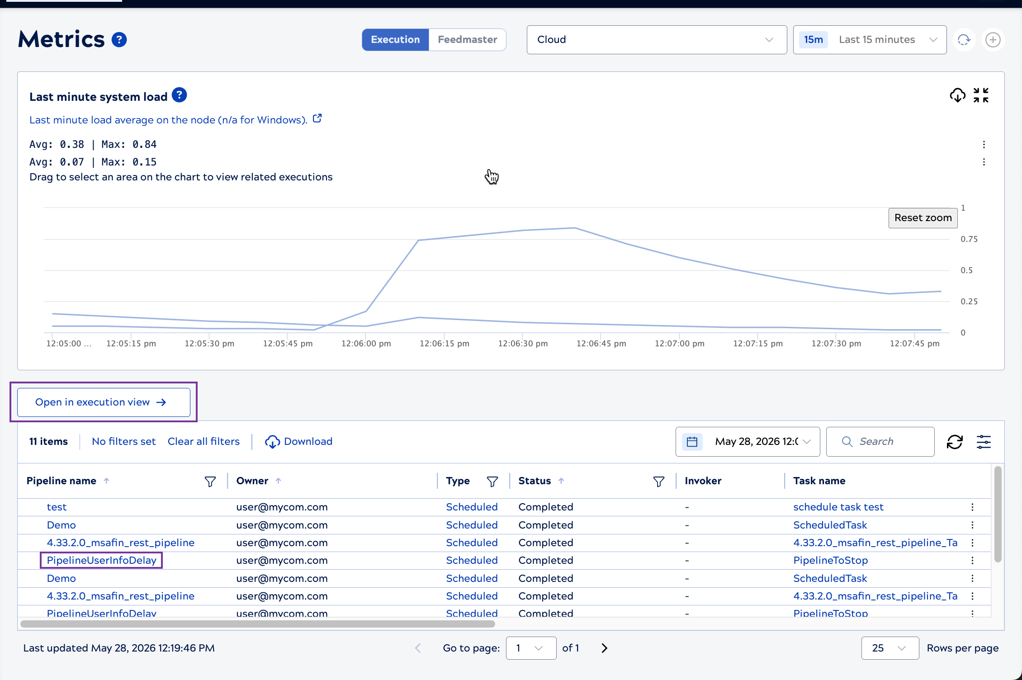The width and height of the screenshot is (1022, 680).
Task: Open the Go to page dropdown
Action: (531, 648)
